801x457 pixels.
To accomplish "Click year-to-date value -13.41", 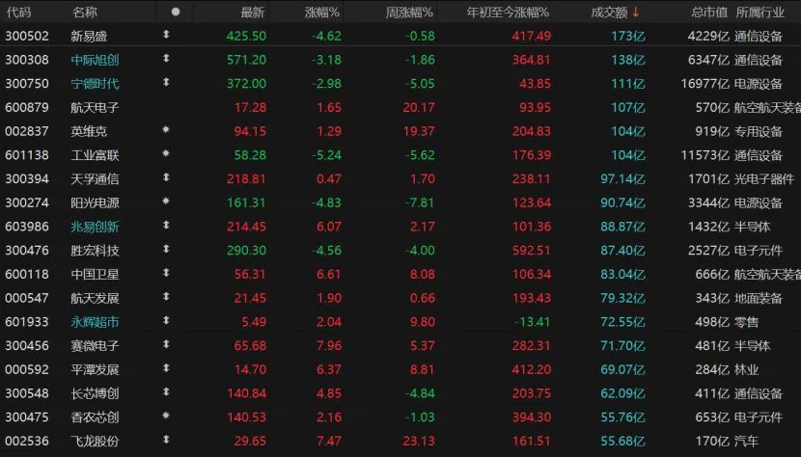I will pyautogui.click(x=533, y=322).
